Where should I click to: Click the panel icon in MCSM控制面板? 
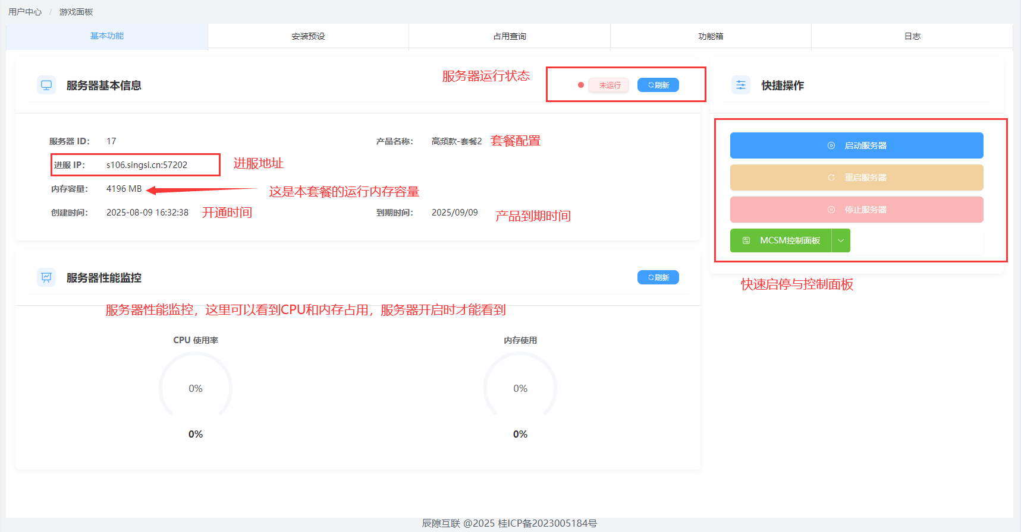(x=746, y=240)
